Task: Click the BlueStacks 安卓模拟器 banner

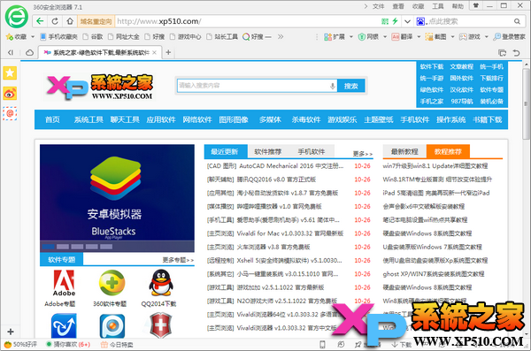Action: (x=117, y=198)
